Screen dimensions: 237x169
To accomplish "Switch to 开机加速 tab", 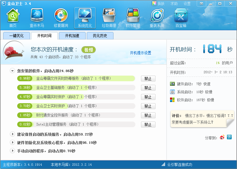I will tap(72, 36).
